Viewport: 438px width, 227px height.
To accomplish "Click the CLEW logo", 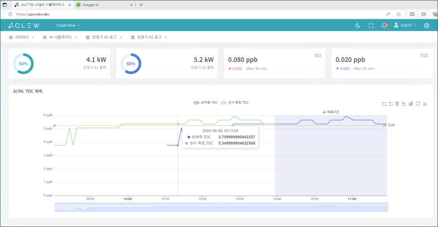I will [24, 25].
